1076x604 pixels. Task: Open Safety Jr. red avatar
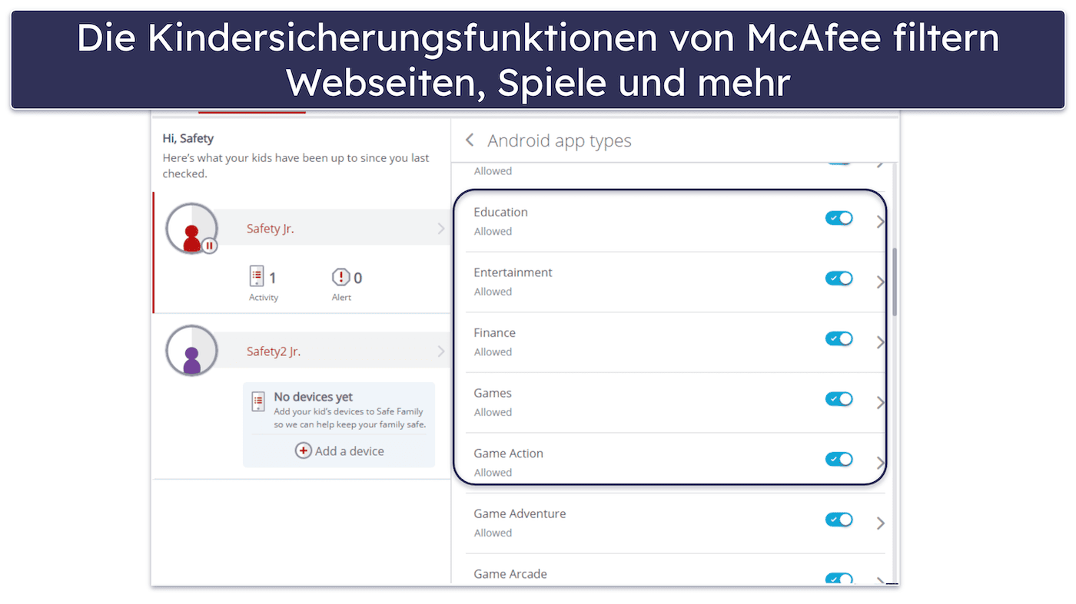click(x=191, y=229)
